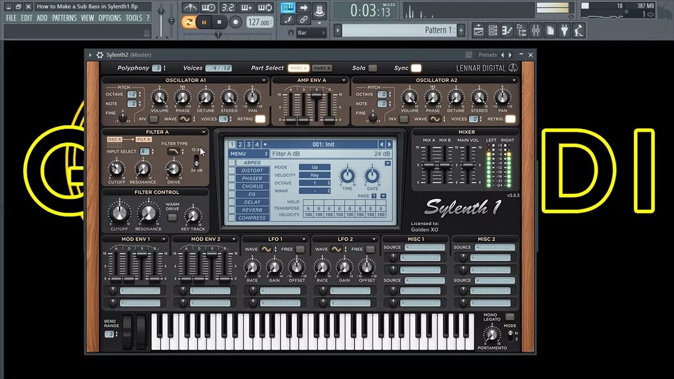Open the playlist view icon
Image resolution: width=674 pixels, height=379 pixels.
pyautogui.click(x=479, y=31)
